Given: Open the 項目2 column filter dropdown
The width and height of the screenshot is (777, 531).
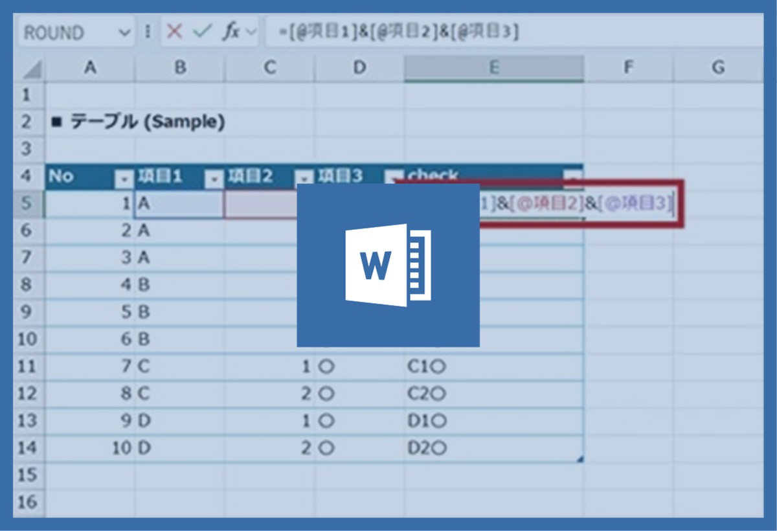Looking at the screenshot, I should coord(304,178).
